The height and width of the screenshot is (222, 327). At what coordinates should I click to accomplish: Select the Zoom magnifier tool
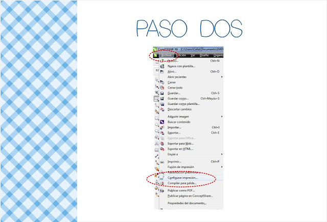click(x=156, y=99)
